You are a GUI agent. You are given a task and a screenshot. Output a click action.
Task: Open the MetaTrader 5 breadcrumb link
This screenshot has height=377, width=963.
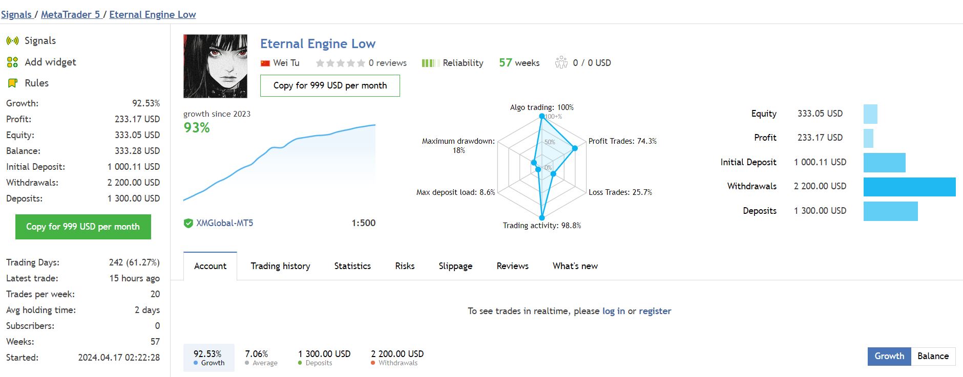pyautogui.click(x=70, y=15)
